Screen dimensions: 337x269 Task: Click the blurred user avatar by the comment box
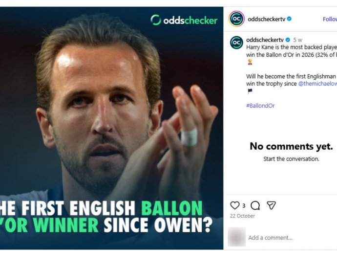pyautogui.click(x=236, y=237)
